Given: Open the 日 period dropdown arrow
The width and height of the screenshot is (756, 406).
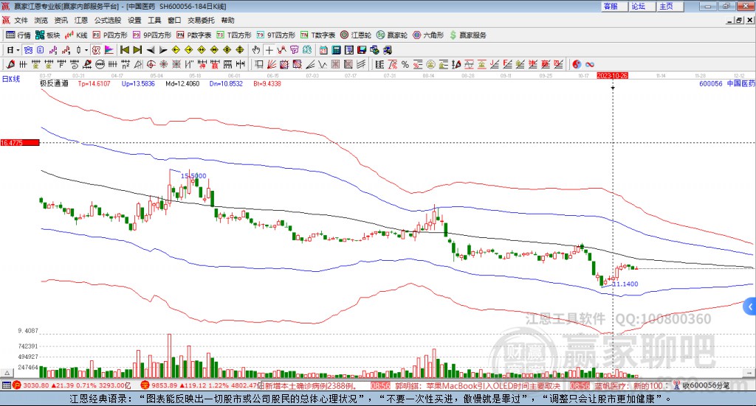Looking at the screenshot, I should 18,50.
